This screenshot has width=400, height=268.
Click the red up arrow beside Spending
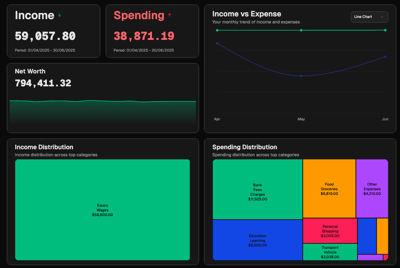(170, 15)
